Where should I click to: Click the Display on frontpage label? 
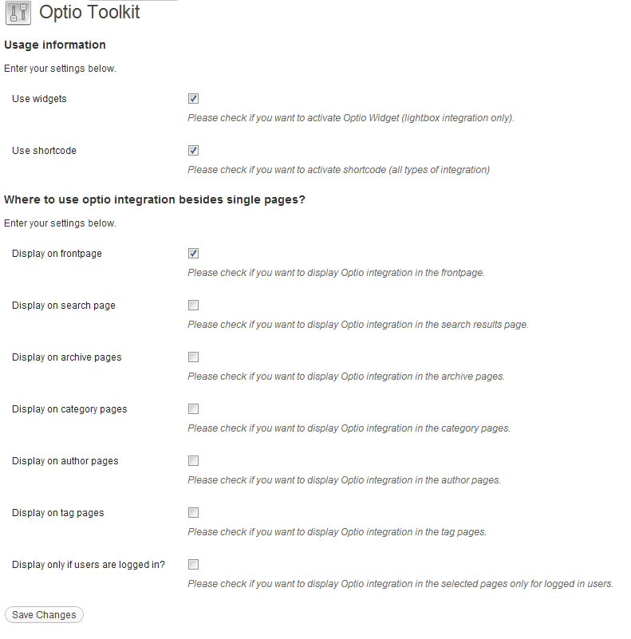pyautogui.click(x=57, y=254)
